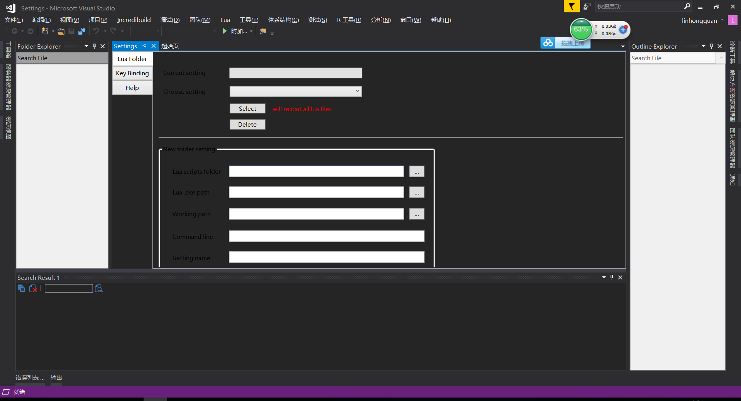741x401 pixels.
Task: Click the Folder Explorer Search File box
Action: click(62, 58)
